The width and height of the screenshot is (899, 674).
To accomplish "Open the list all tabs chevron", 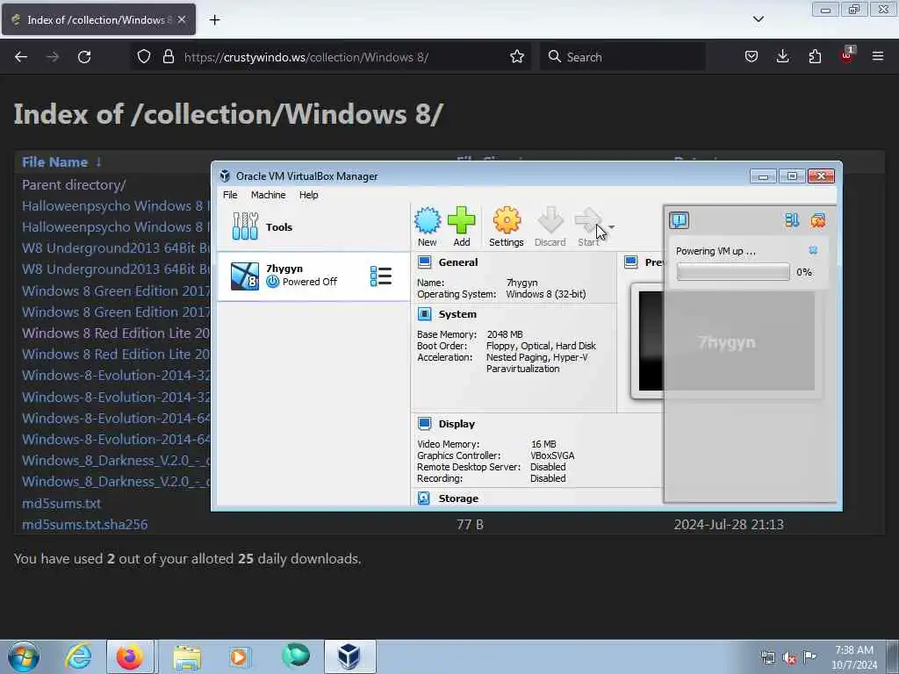I will [x=759, y=19].
